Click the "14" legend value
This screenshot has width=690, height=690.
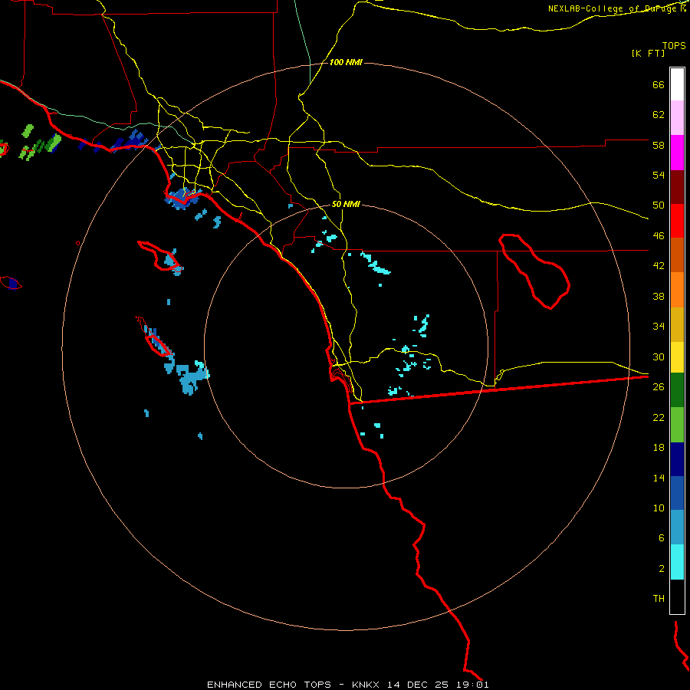[659, 478]
